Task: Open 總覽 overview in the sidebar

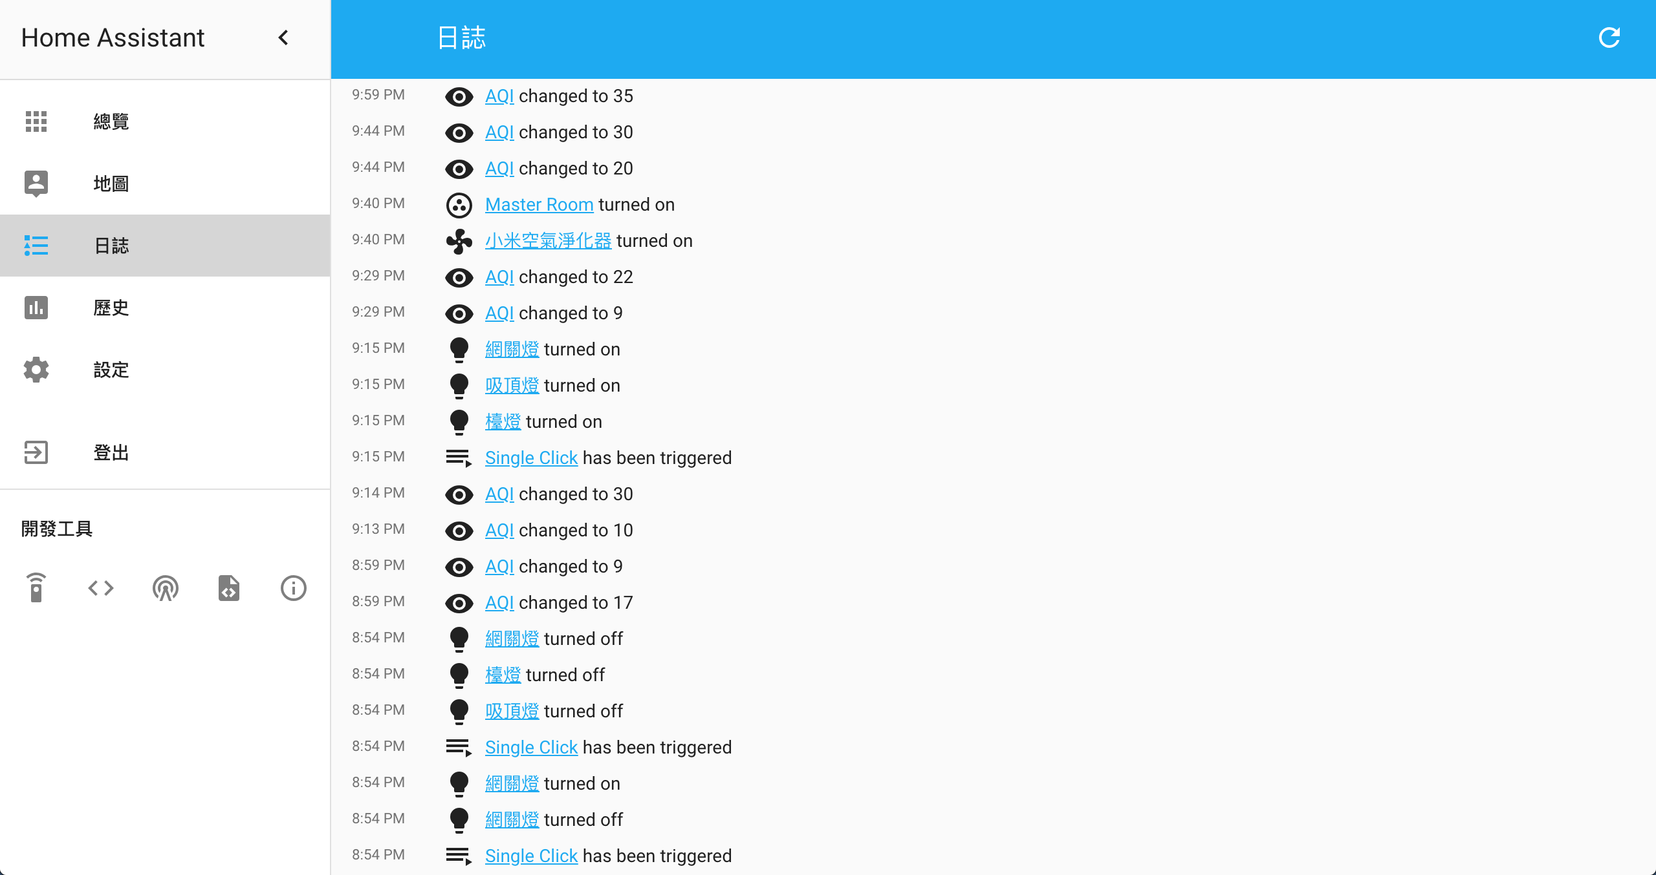Action: (x=165, y=121)
